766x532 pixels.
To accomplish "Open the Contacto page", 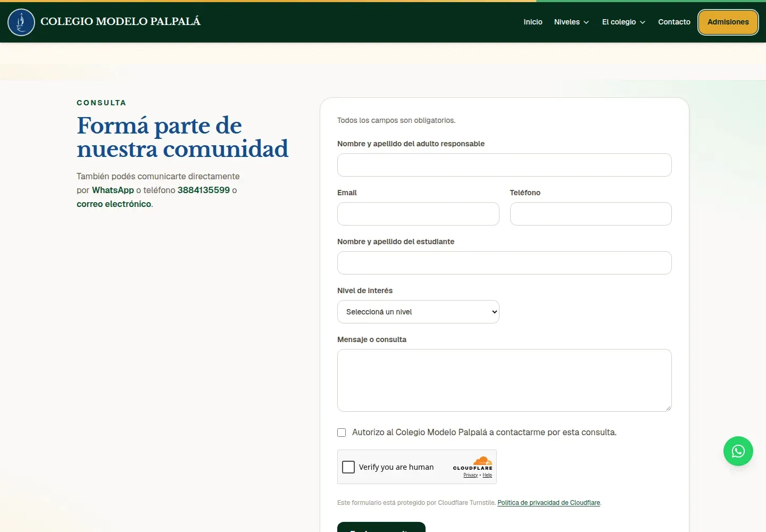I will tap(674, 22).
